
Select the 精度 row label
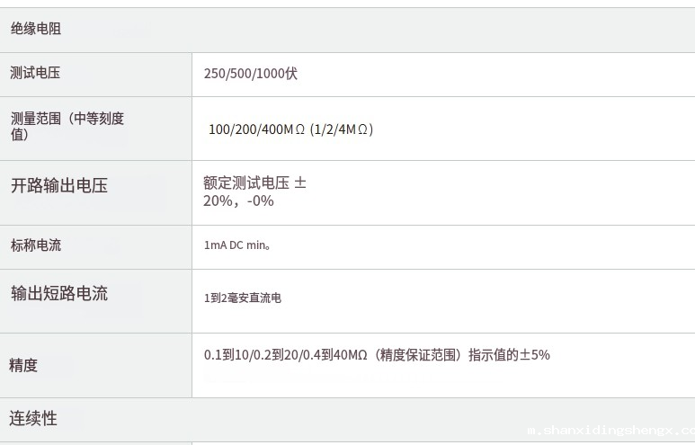pyautogui.click(x=24, y=365)
